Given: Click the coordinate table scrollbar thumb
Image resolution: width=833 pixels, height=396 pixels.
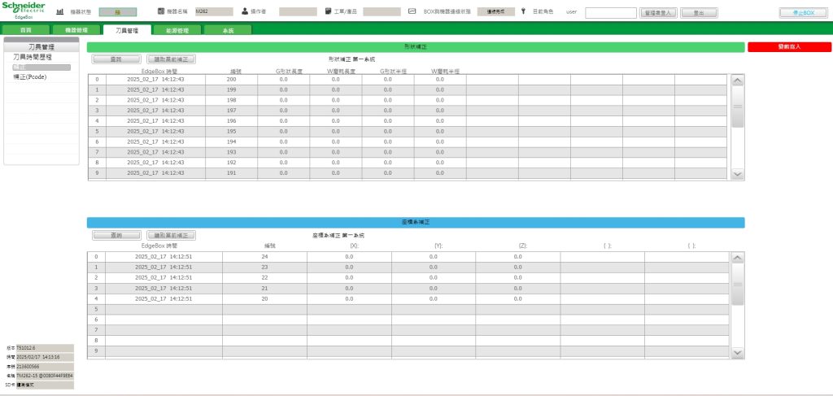Looking at the screenshot, I should pos(737,285).
